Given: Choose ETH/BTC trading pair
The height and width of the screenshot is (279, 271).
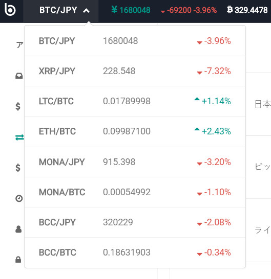Looking at the screenshot, I should [x=135, y=132].
